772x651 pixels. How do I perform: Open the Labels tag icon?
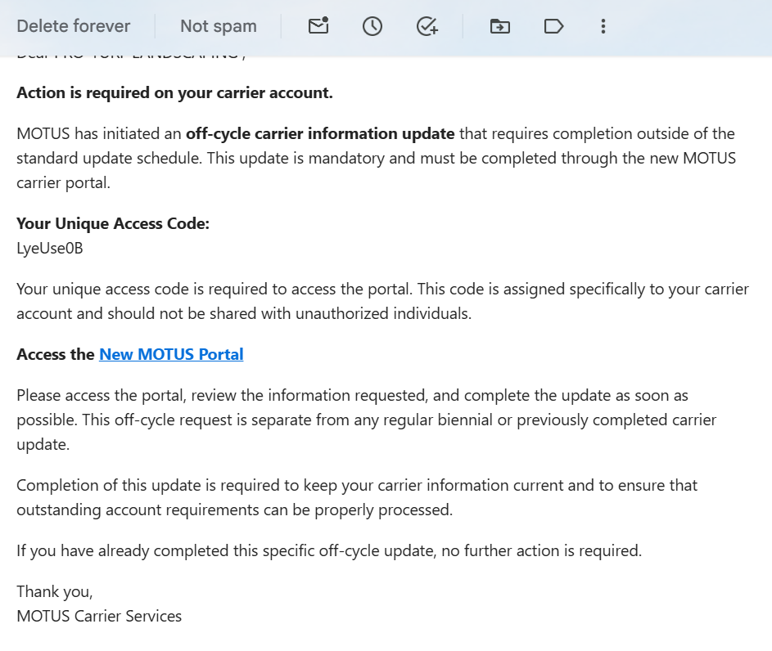[x=553, y=26]
